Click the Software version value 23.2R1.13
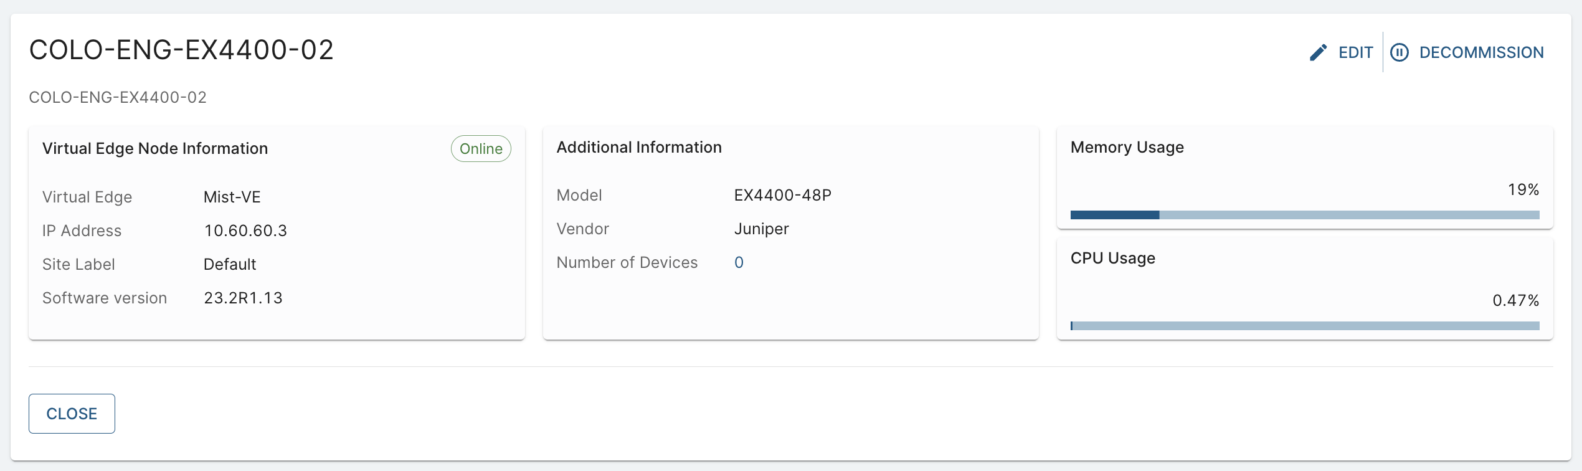Image resolution: width=1582 pixels, height=471 pixels. pos(243,298)
